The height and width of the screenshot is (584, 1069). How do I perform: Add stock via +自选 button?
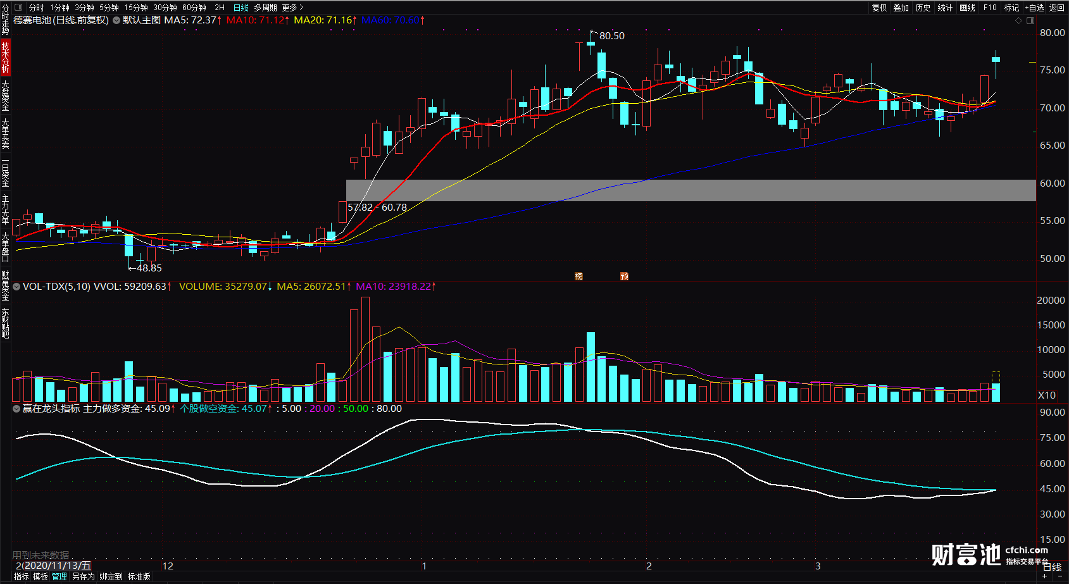[x=1035, y=8]
